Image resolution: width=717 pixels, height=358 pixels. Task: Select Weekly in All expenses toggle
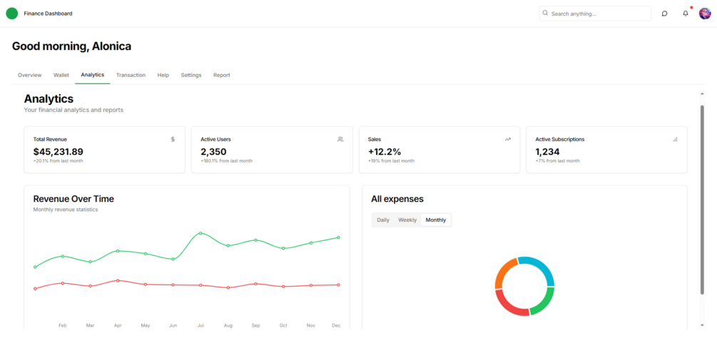coord(407,220)
